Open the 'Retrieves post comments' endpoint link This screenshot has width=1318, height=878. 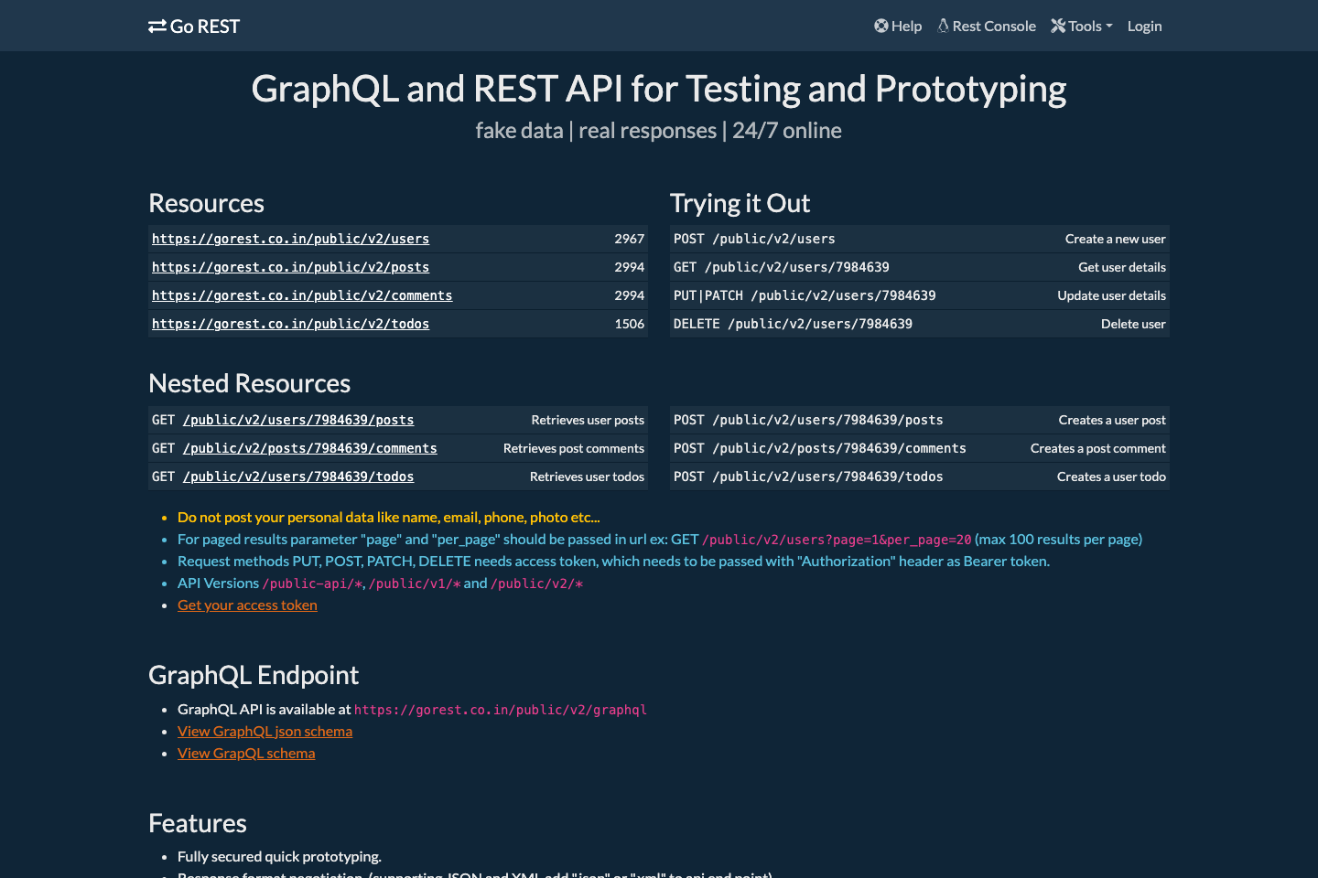point(309,448)
